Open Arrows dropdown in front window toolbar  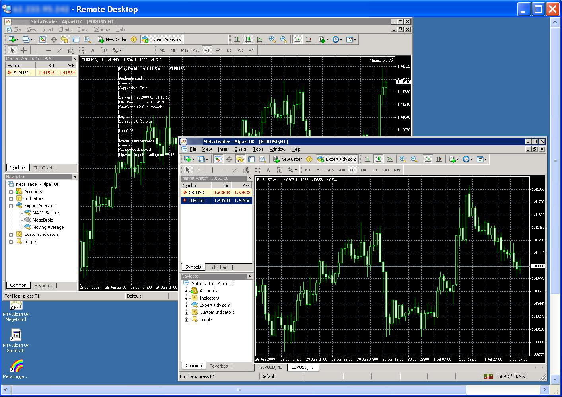pyautogui.click(x=293, y=170)
